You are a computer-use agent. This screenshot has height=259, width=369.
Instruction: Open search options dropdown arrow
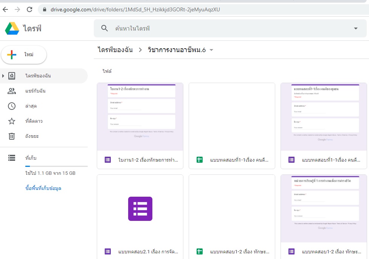point(355,29)
